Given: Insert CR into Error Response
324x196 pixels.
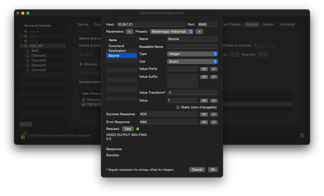Looking at the screenshot, I should tap(204, 122).
